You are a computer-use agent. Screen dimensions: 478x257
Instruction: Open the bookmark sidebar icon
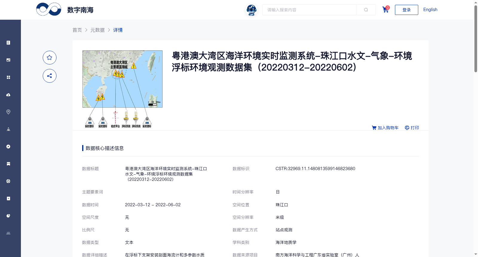click(x=8, y=164)
